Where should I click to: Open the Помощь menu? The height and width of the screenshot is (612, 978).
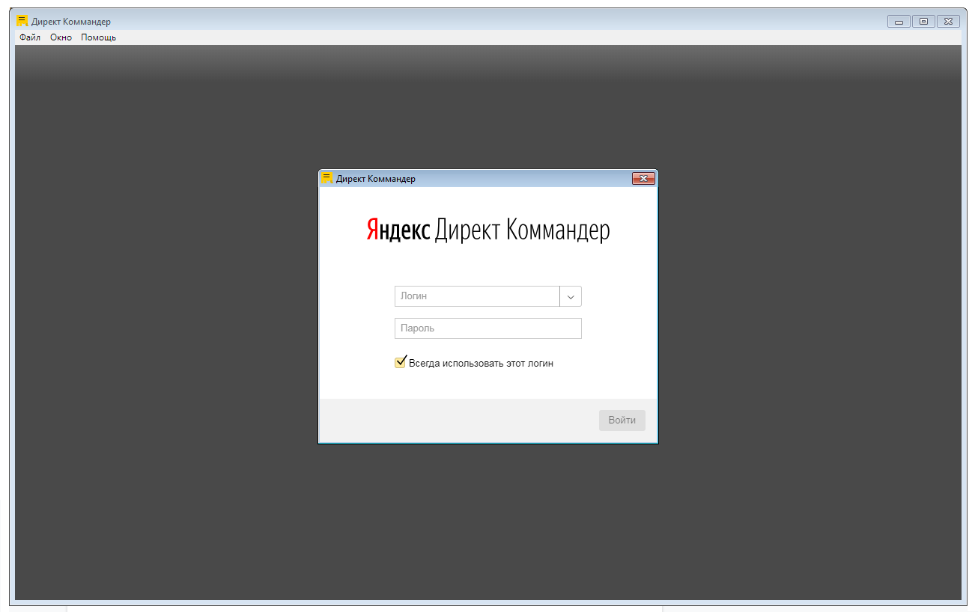(x=99, y=37)
